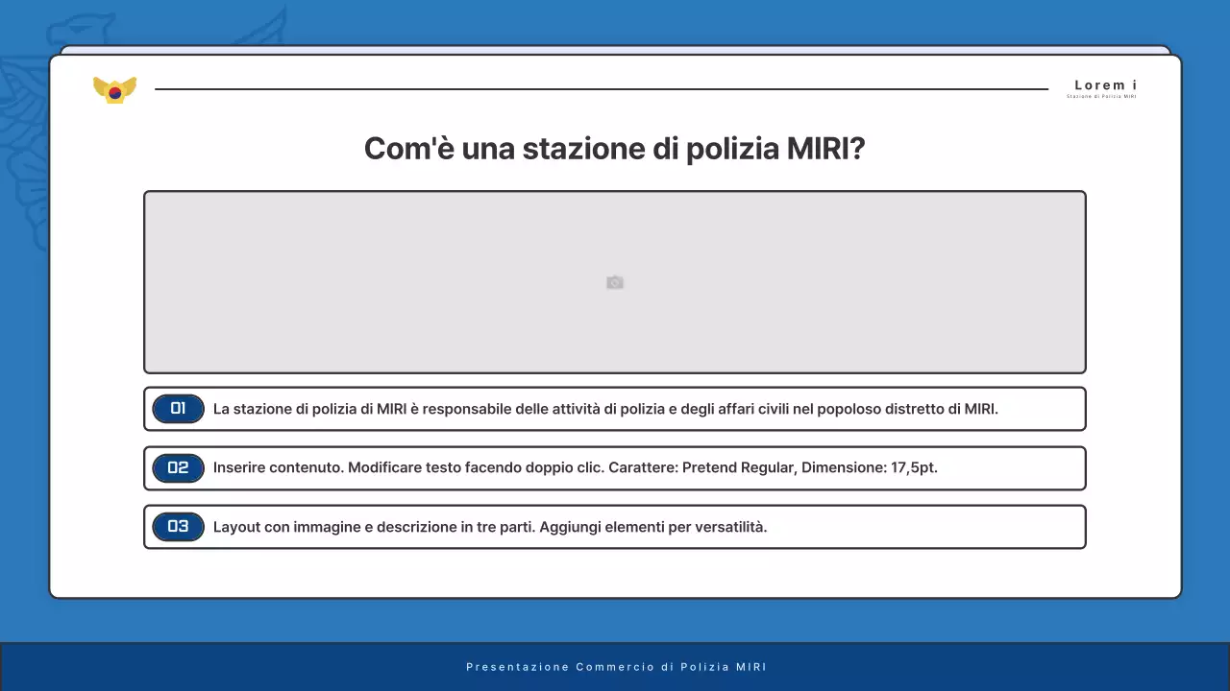Select the camera placeholder icon
The image size is (1230, 691).
615,281
